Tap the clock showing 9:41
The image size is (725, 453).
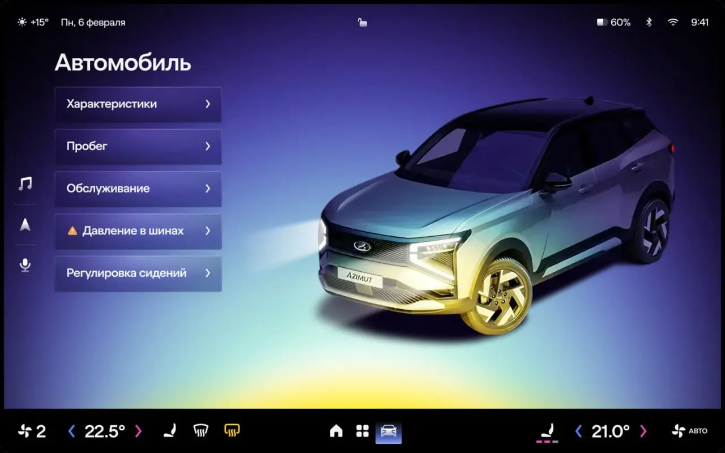pyautogui.click(x=700, y=22)
